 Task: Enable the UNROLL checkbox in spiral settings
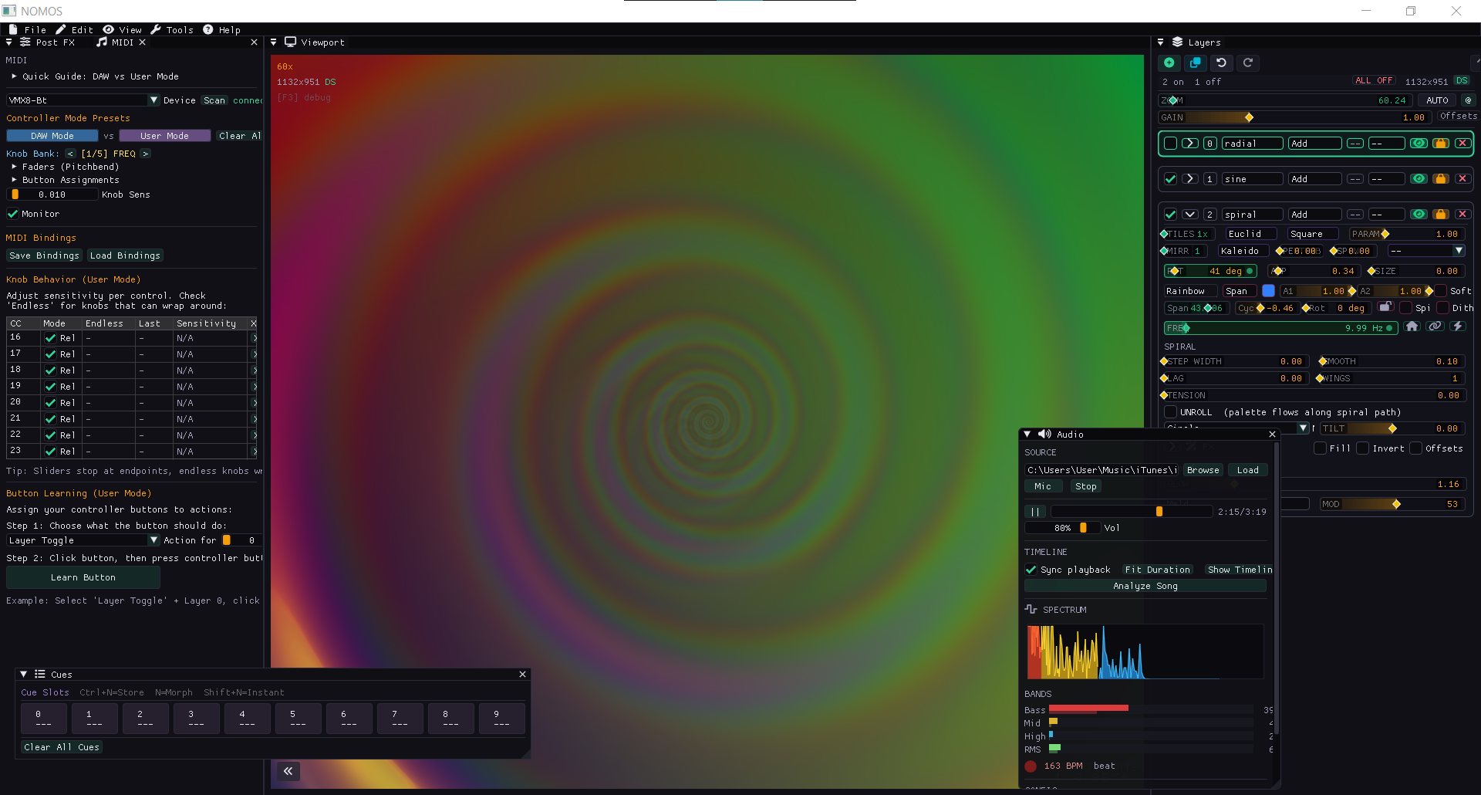pos(1172,411)
